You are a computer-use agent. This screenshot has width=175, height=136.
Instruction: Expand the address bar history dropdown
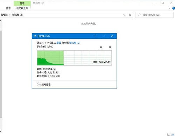[124, 15]
